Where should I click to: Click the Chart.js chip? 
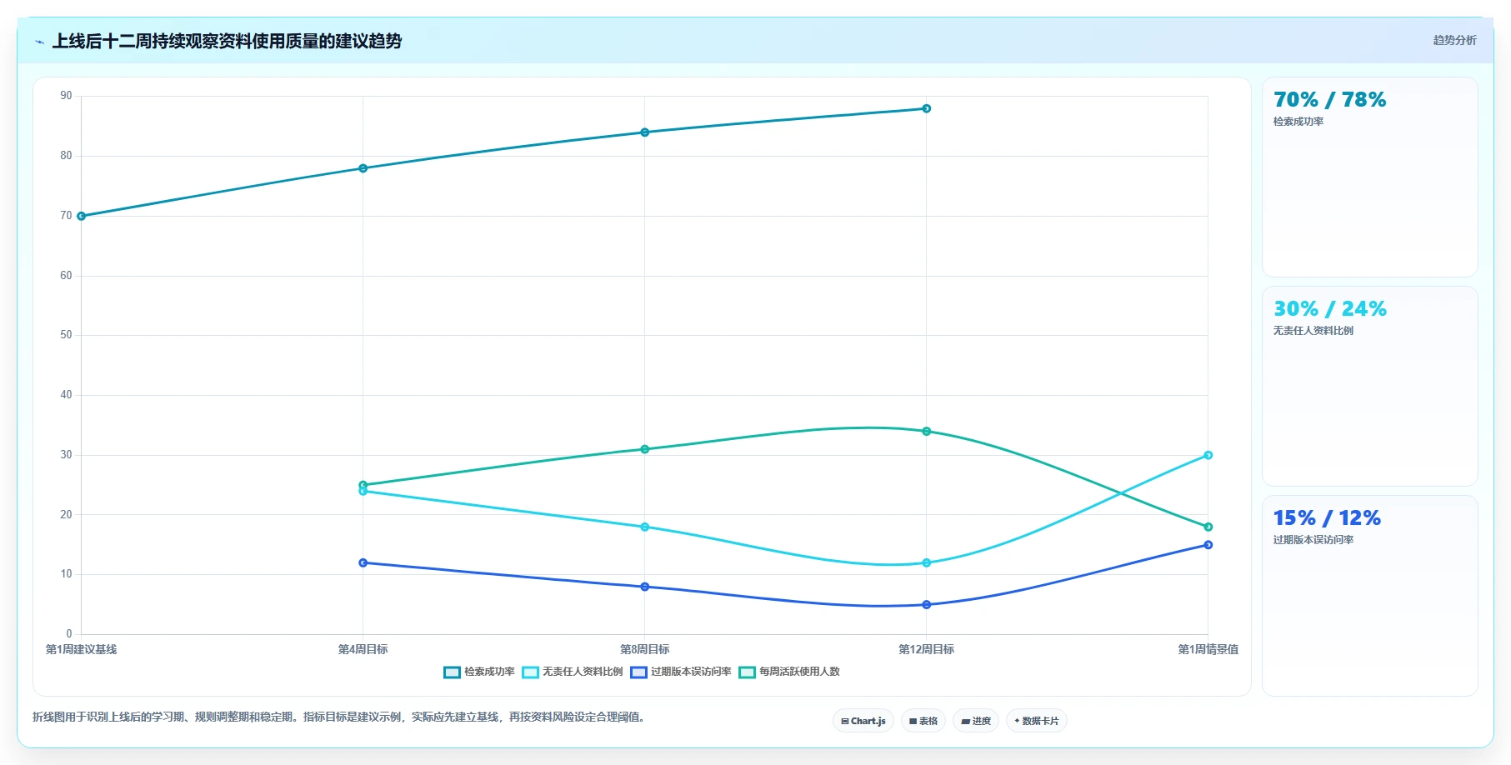point(863,721)
